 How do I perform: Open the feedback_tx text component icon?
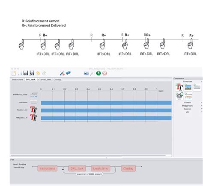coord(34,118)
